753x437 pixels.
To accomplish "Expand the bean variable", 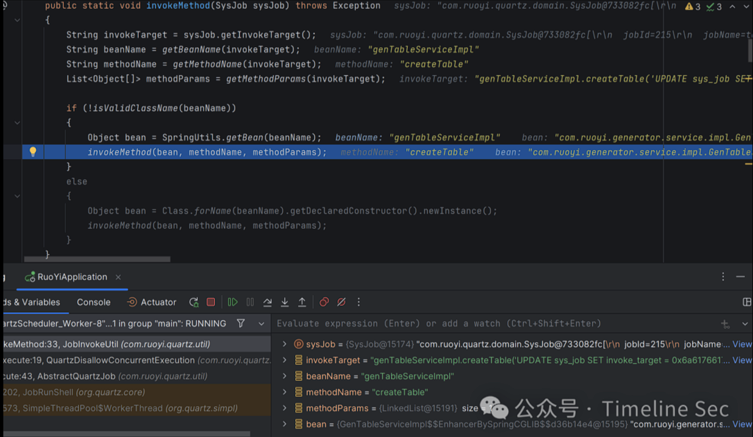I will click(x=285, y=424).
